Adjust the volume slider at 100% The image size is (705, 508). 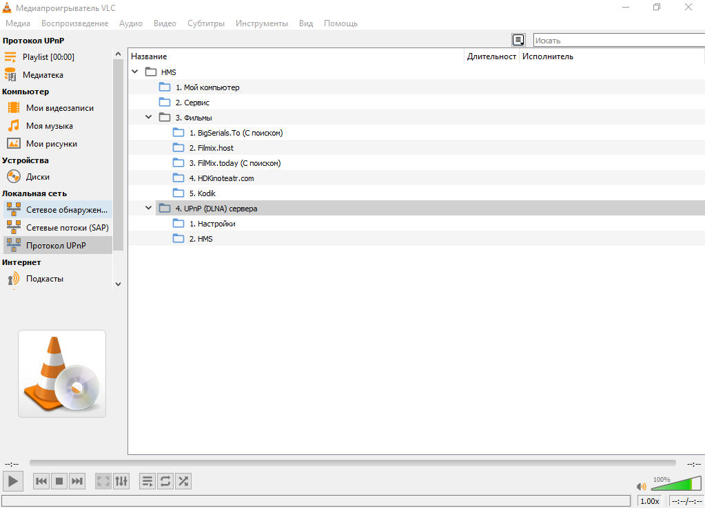click(x=676, y=484)
